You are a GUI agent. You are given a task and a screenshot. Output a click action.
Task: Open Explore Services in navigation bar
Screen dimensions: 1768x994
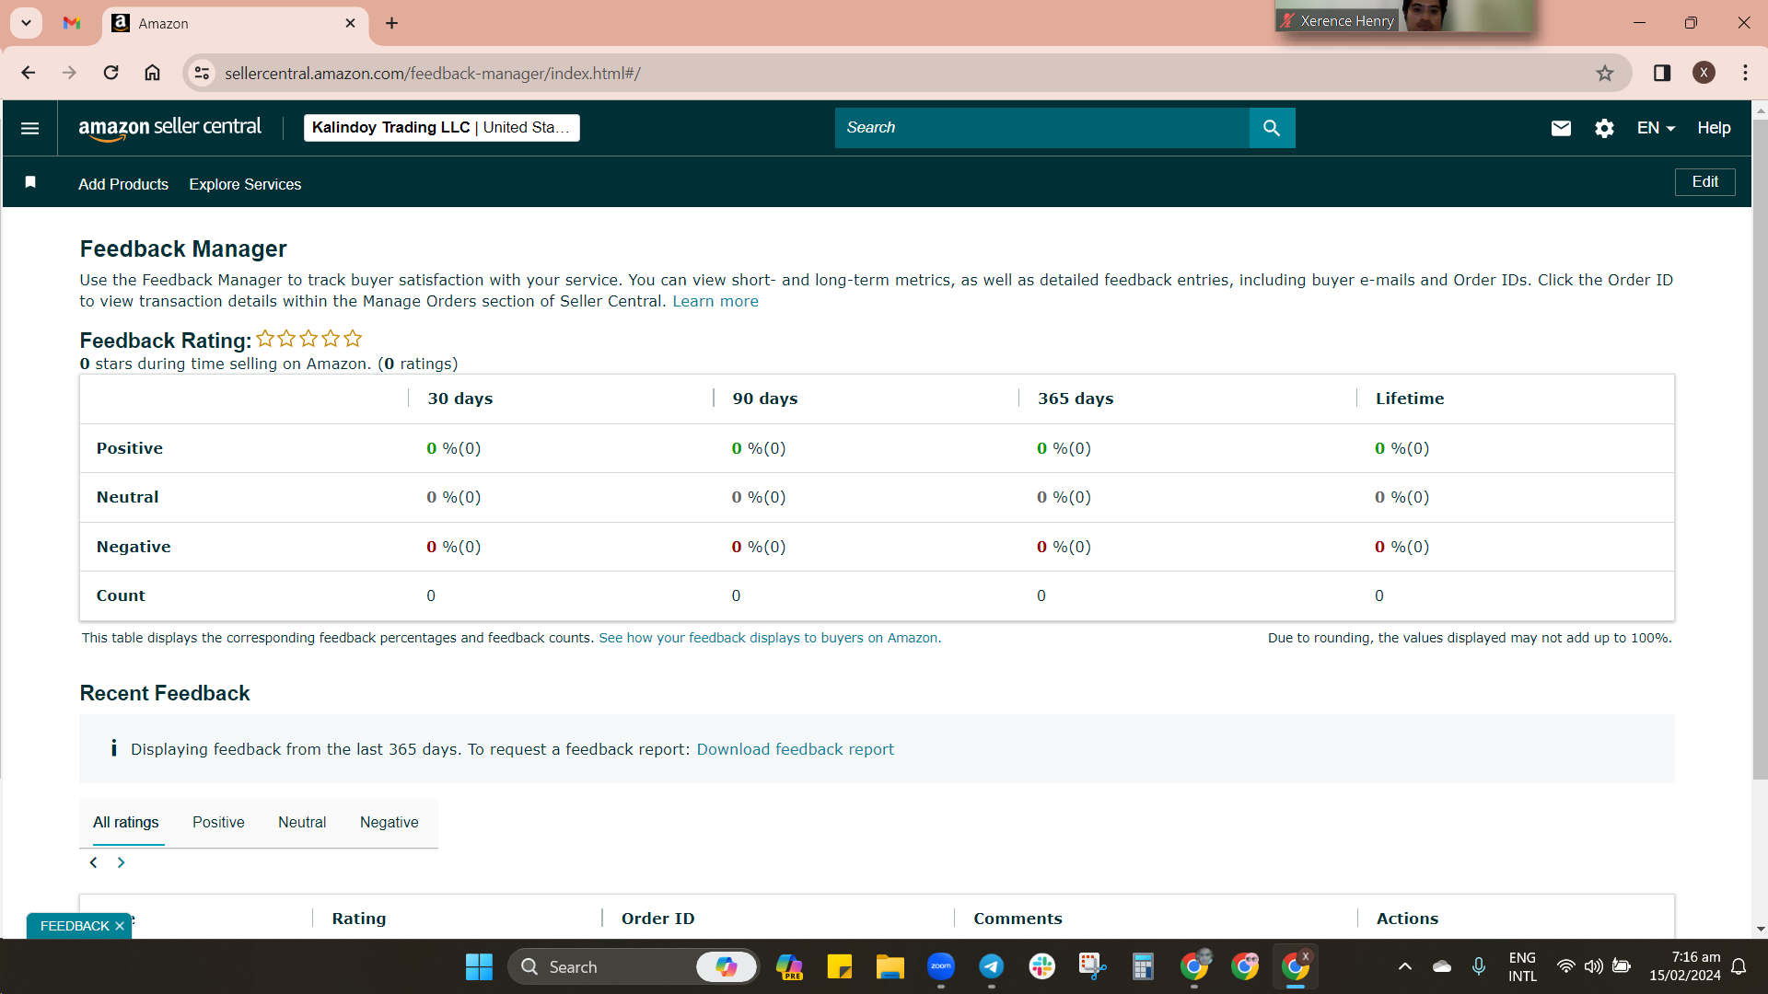coord(245,184)
